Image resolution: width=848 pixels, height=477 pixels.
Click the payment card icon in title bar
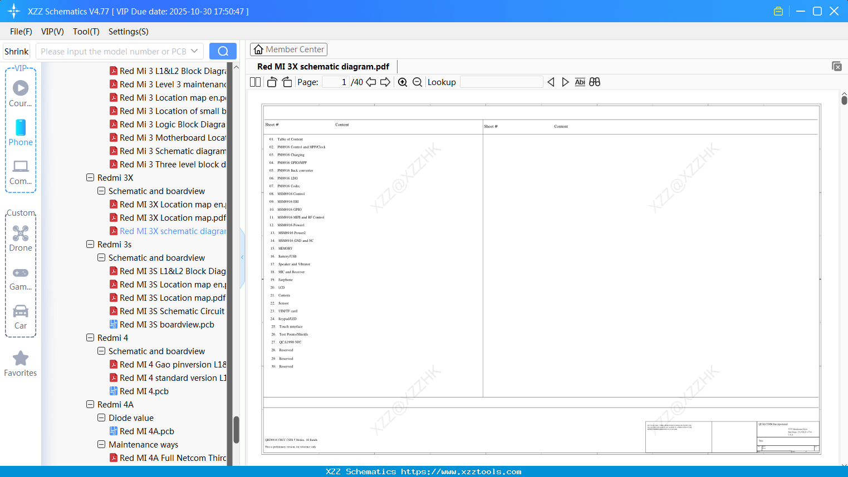click(x=778, y=11)
